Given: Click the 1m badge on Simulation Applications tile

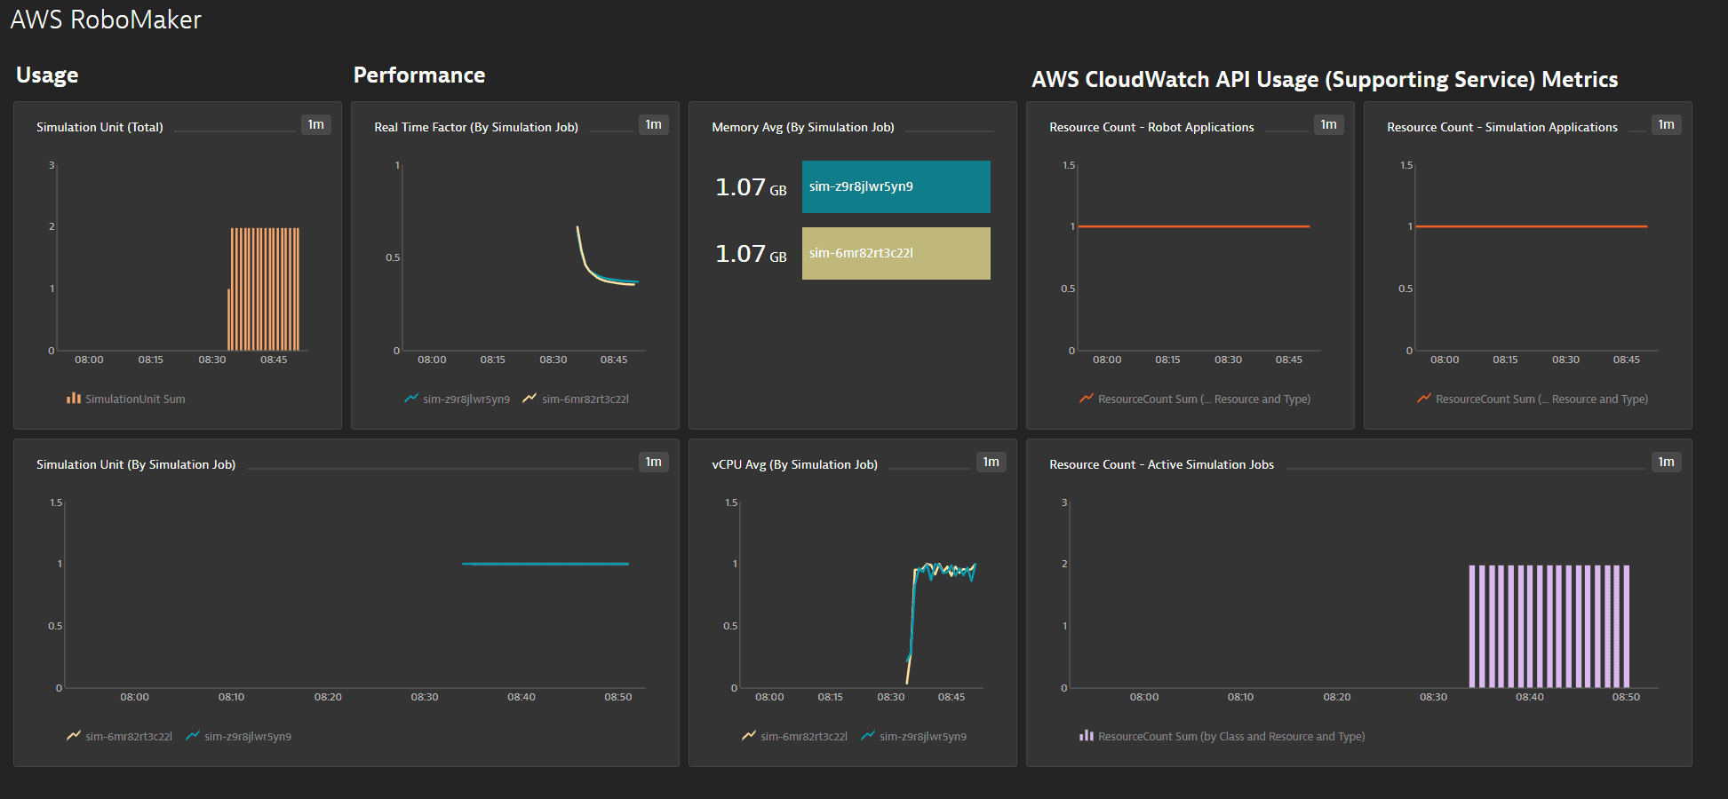Looking at the screenshot, I should 1667,124.
